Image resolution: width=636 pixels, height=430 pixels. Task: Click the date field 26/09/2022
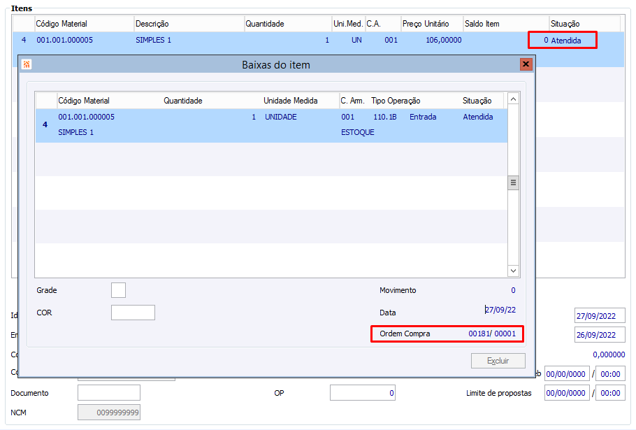pos(600,335)
